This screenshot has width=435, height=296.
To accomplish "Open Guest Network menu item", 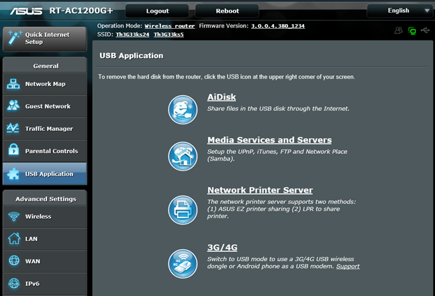I will (x=45, y=106).
